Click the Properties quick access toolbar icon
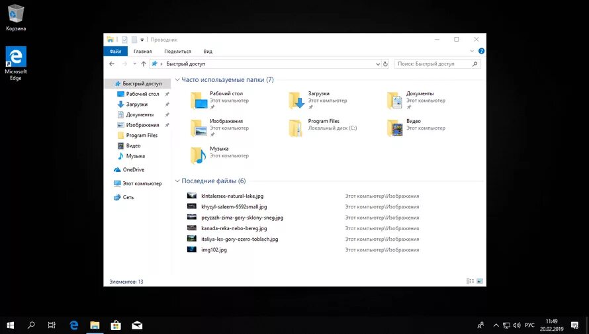Screen dimensions: 589x334 tap(124, 40)
